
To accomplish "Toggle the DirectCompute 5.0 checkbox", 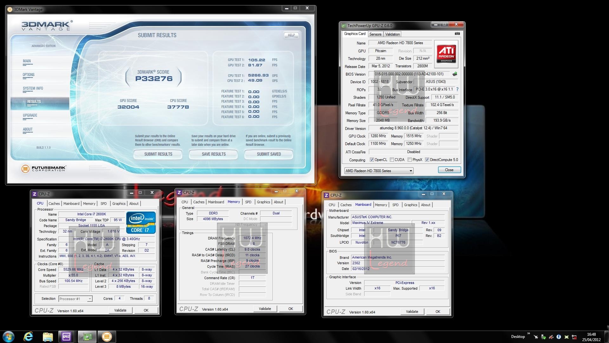I will click(x=427, y=160).
